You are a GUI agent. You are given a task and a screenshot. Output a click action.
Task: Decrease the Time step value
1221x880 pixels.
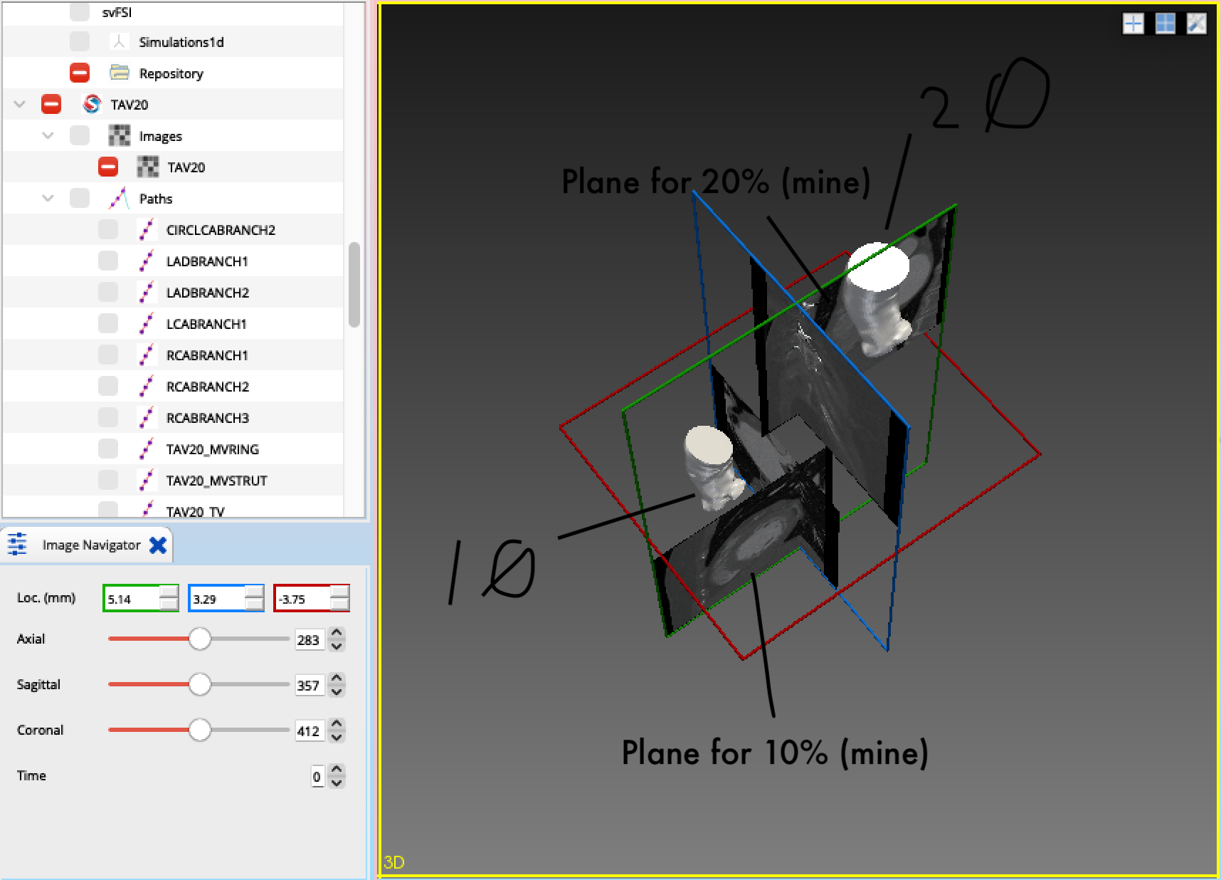[337, 782]
